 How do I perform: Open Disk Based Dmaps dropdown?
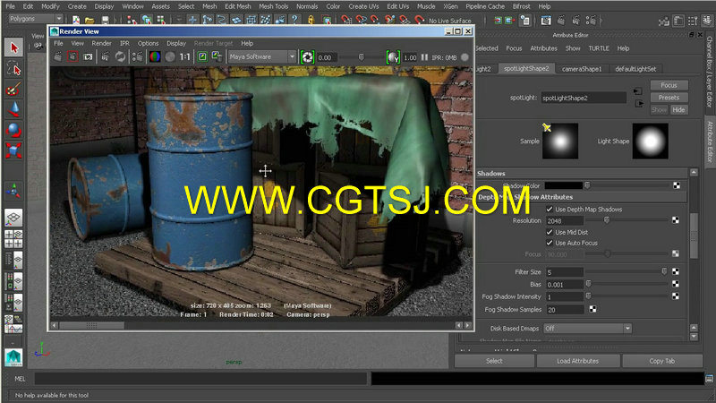(588, 328)
